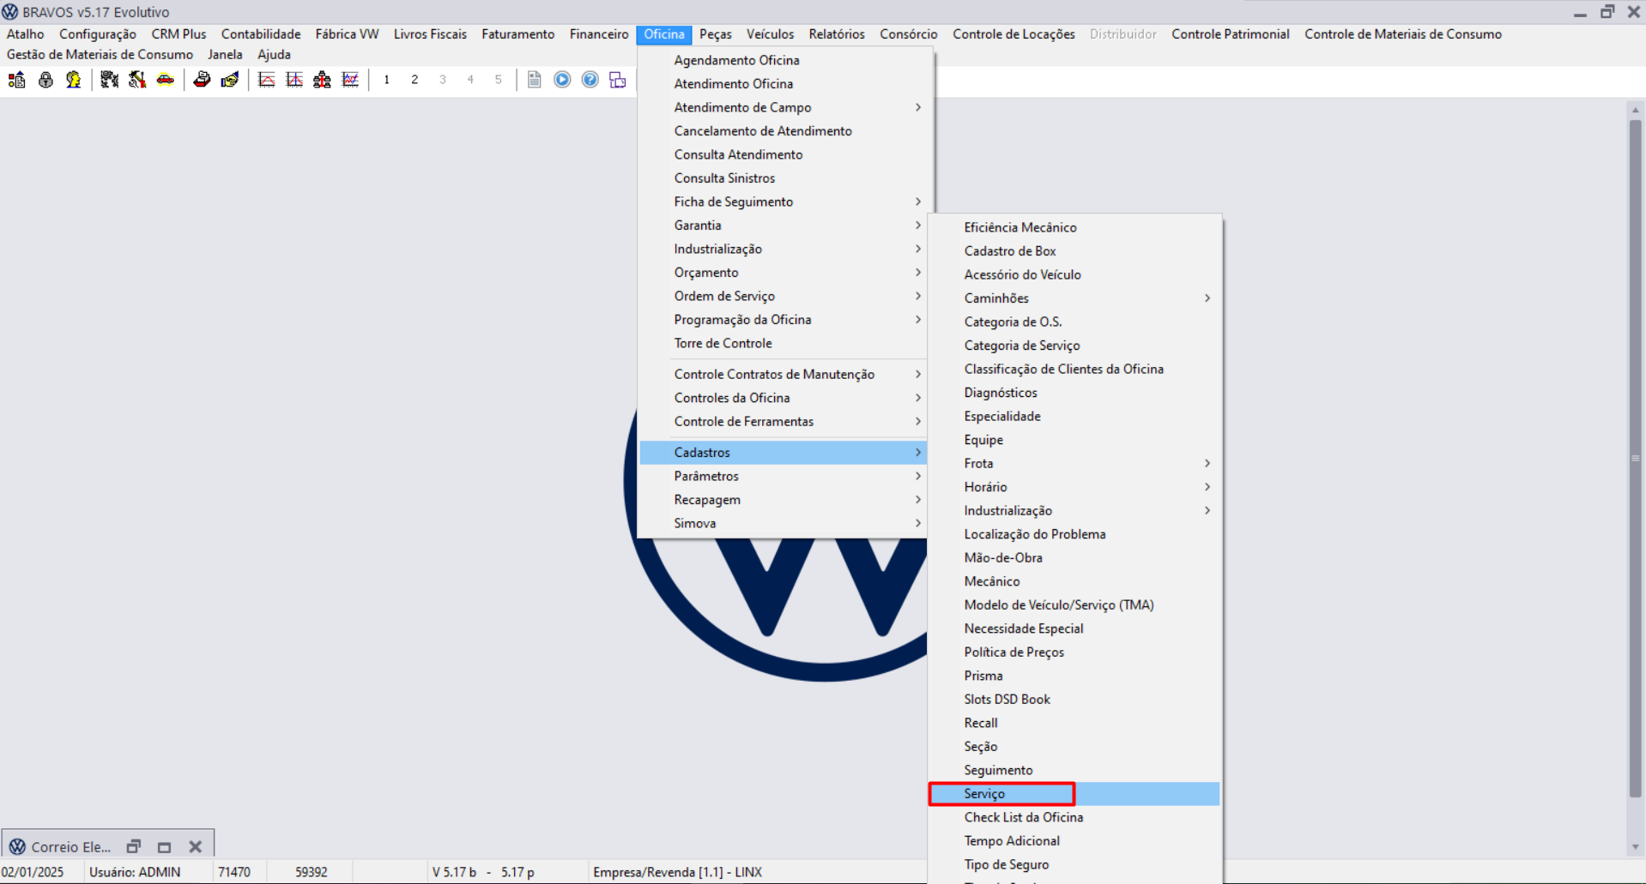This screenshot has width=1646, height=884.
Task: Click toolbar shortcut number 2
Action: [415, 80]
